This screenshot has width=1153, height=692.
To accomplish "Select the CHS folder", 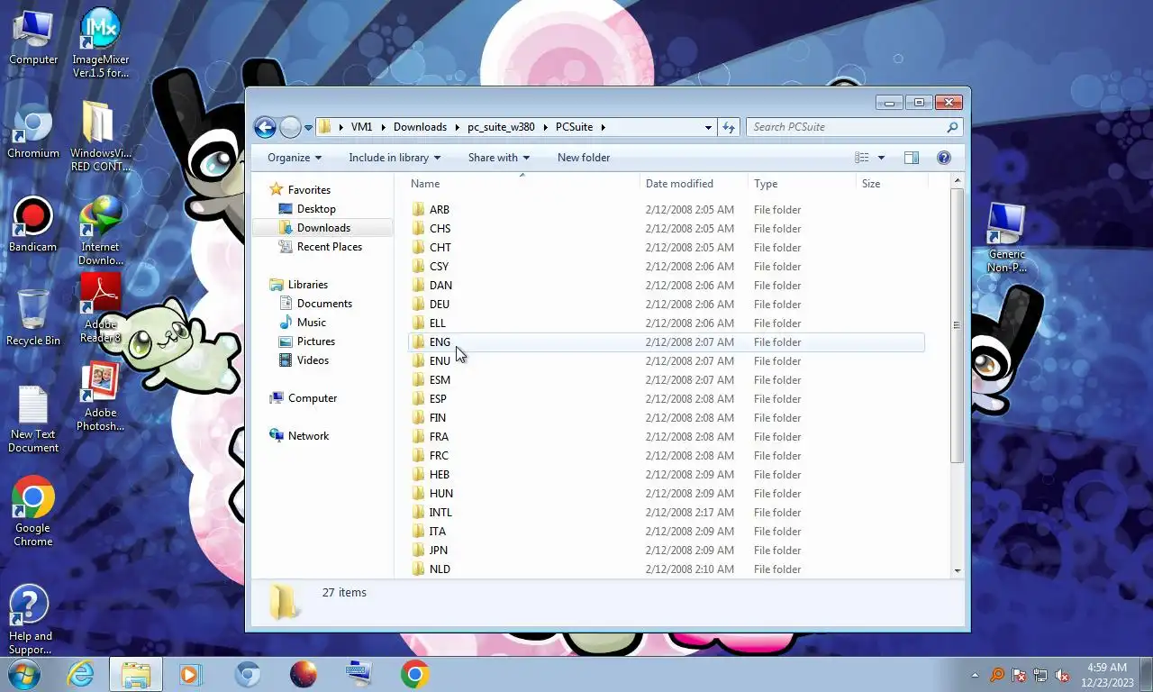I will coord(667,229).
